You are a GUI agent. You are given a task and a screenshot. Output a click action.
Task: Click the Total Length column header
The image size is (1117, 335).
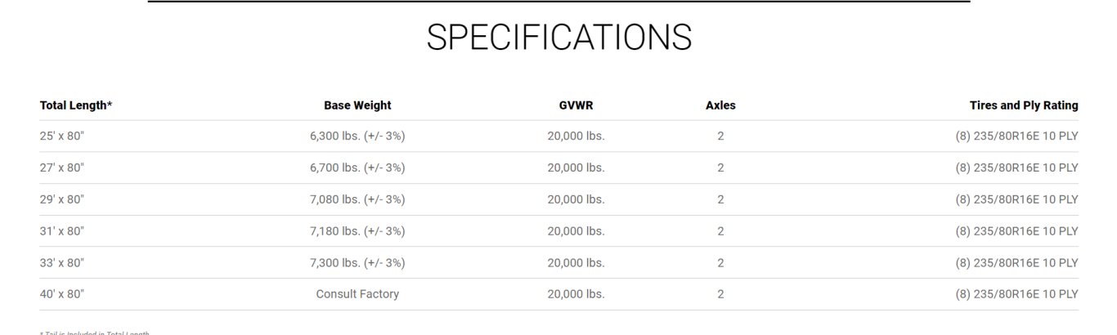click(x=76, y=105)
